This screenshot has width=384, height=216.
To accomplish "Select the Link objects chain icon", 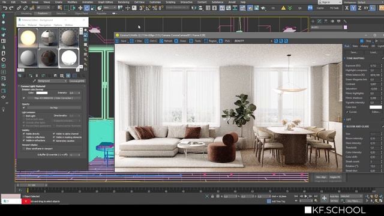I will [19, 8].
